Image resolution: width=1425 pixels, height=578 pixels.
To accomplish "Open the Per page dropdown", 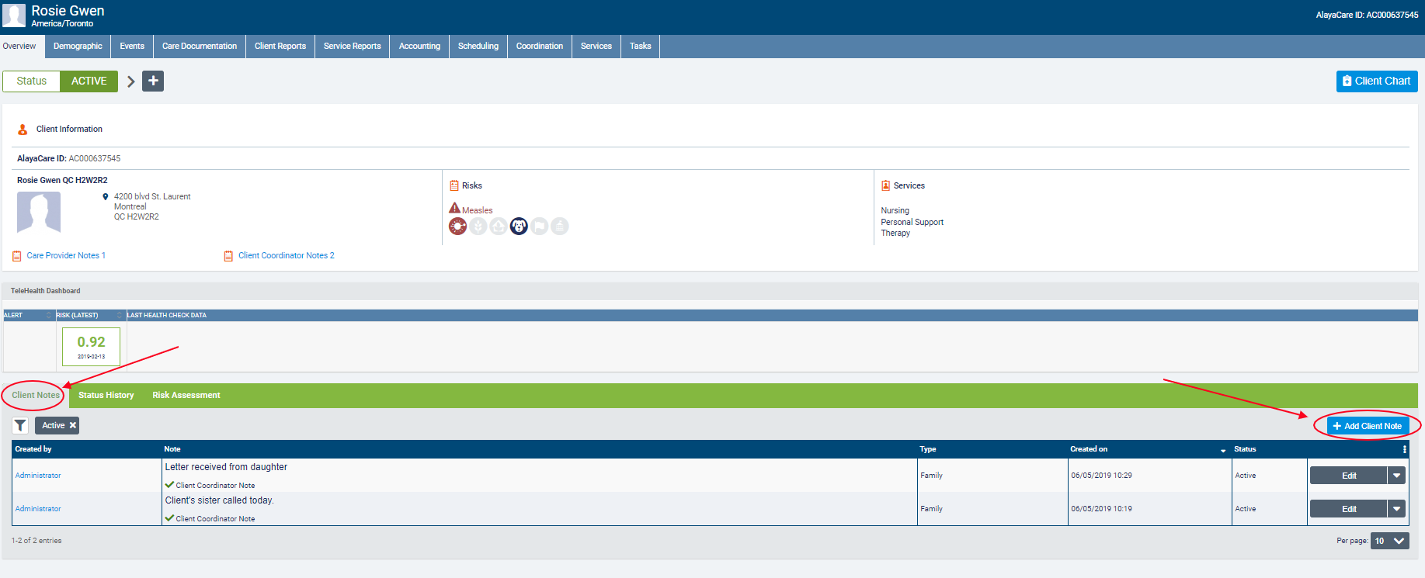I will tap(1390, 541).
